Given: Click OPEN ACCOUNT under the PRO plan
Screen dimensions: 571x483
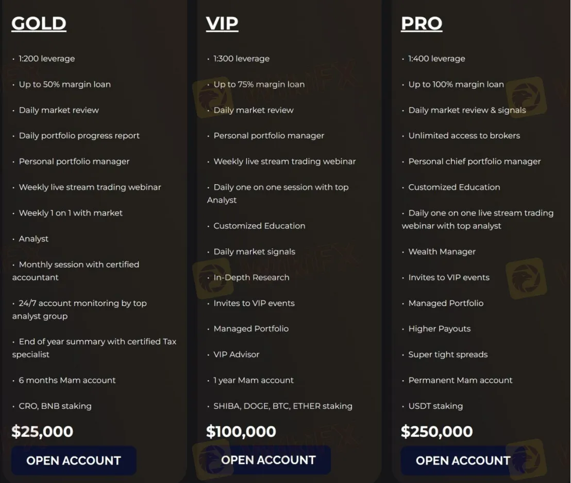Looking at the screenshot, I should click(x=462, y=460).
